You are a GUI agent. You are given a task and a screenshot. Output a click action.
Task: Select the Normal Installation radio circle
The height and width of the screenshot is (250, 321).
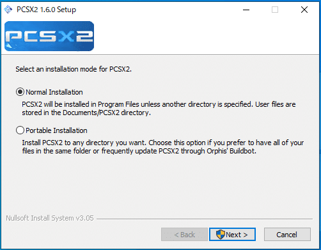20,92
